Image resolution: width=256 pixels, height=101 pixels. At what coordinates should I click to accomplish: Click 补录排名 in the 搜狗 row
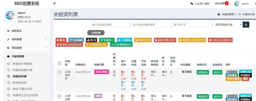click(245, 99)
